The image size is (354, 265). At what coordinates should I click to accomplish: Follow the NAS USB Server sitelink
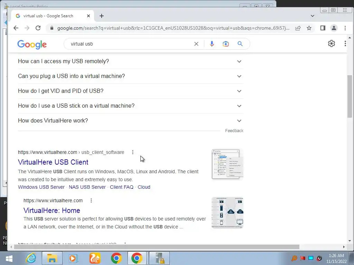click(87, 187)
